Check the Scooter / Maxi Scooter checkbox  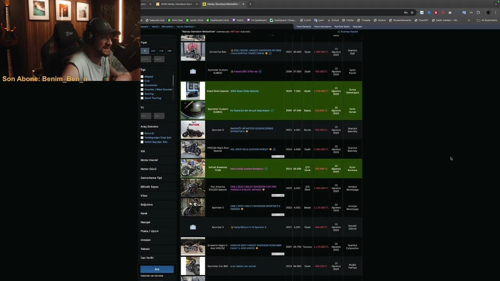(x=142, y=89)
